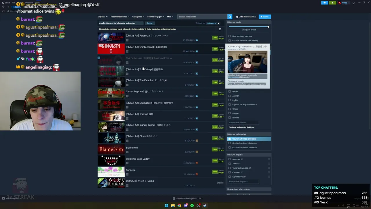Click review icon beside 6 SEP 2019
Viewport: 371px width, 209px height.
tap(197, 141)
